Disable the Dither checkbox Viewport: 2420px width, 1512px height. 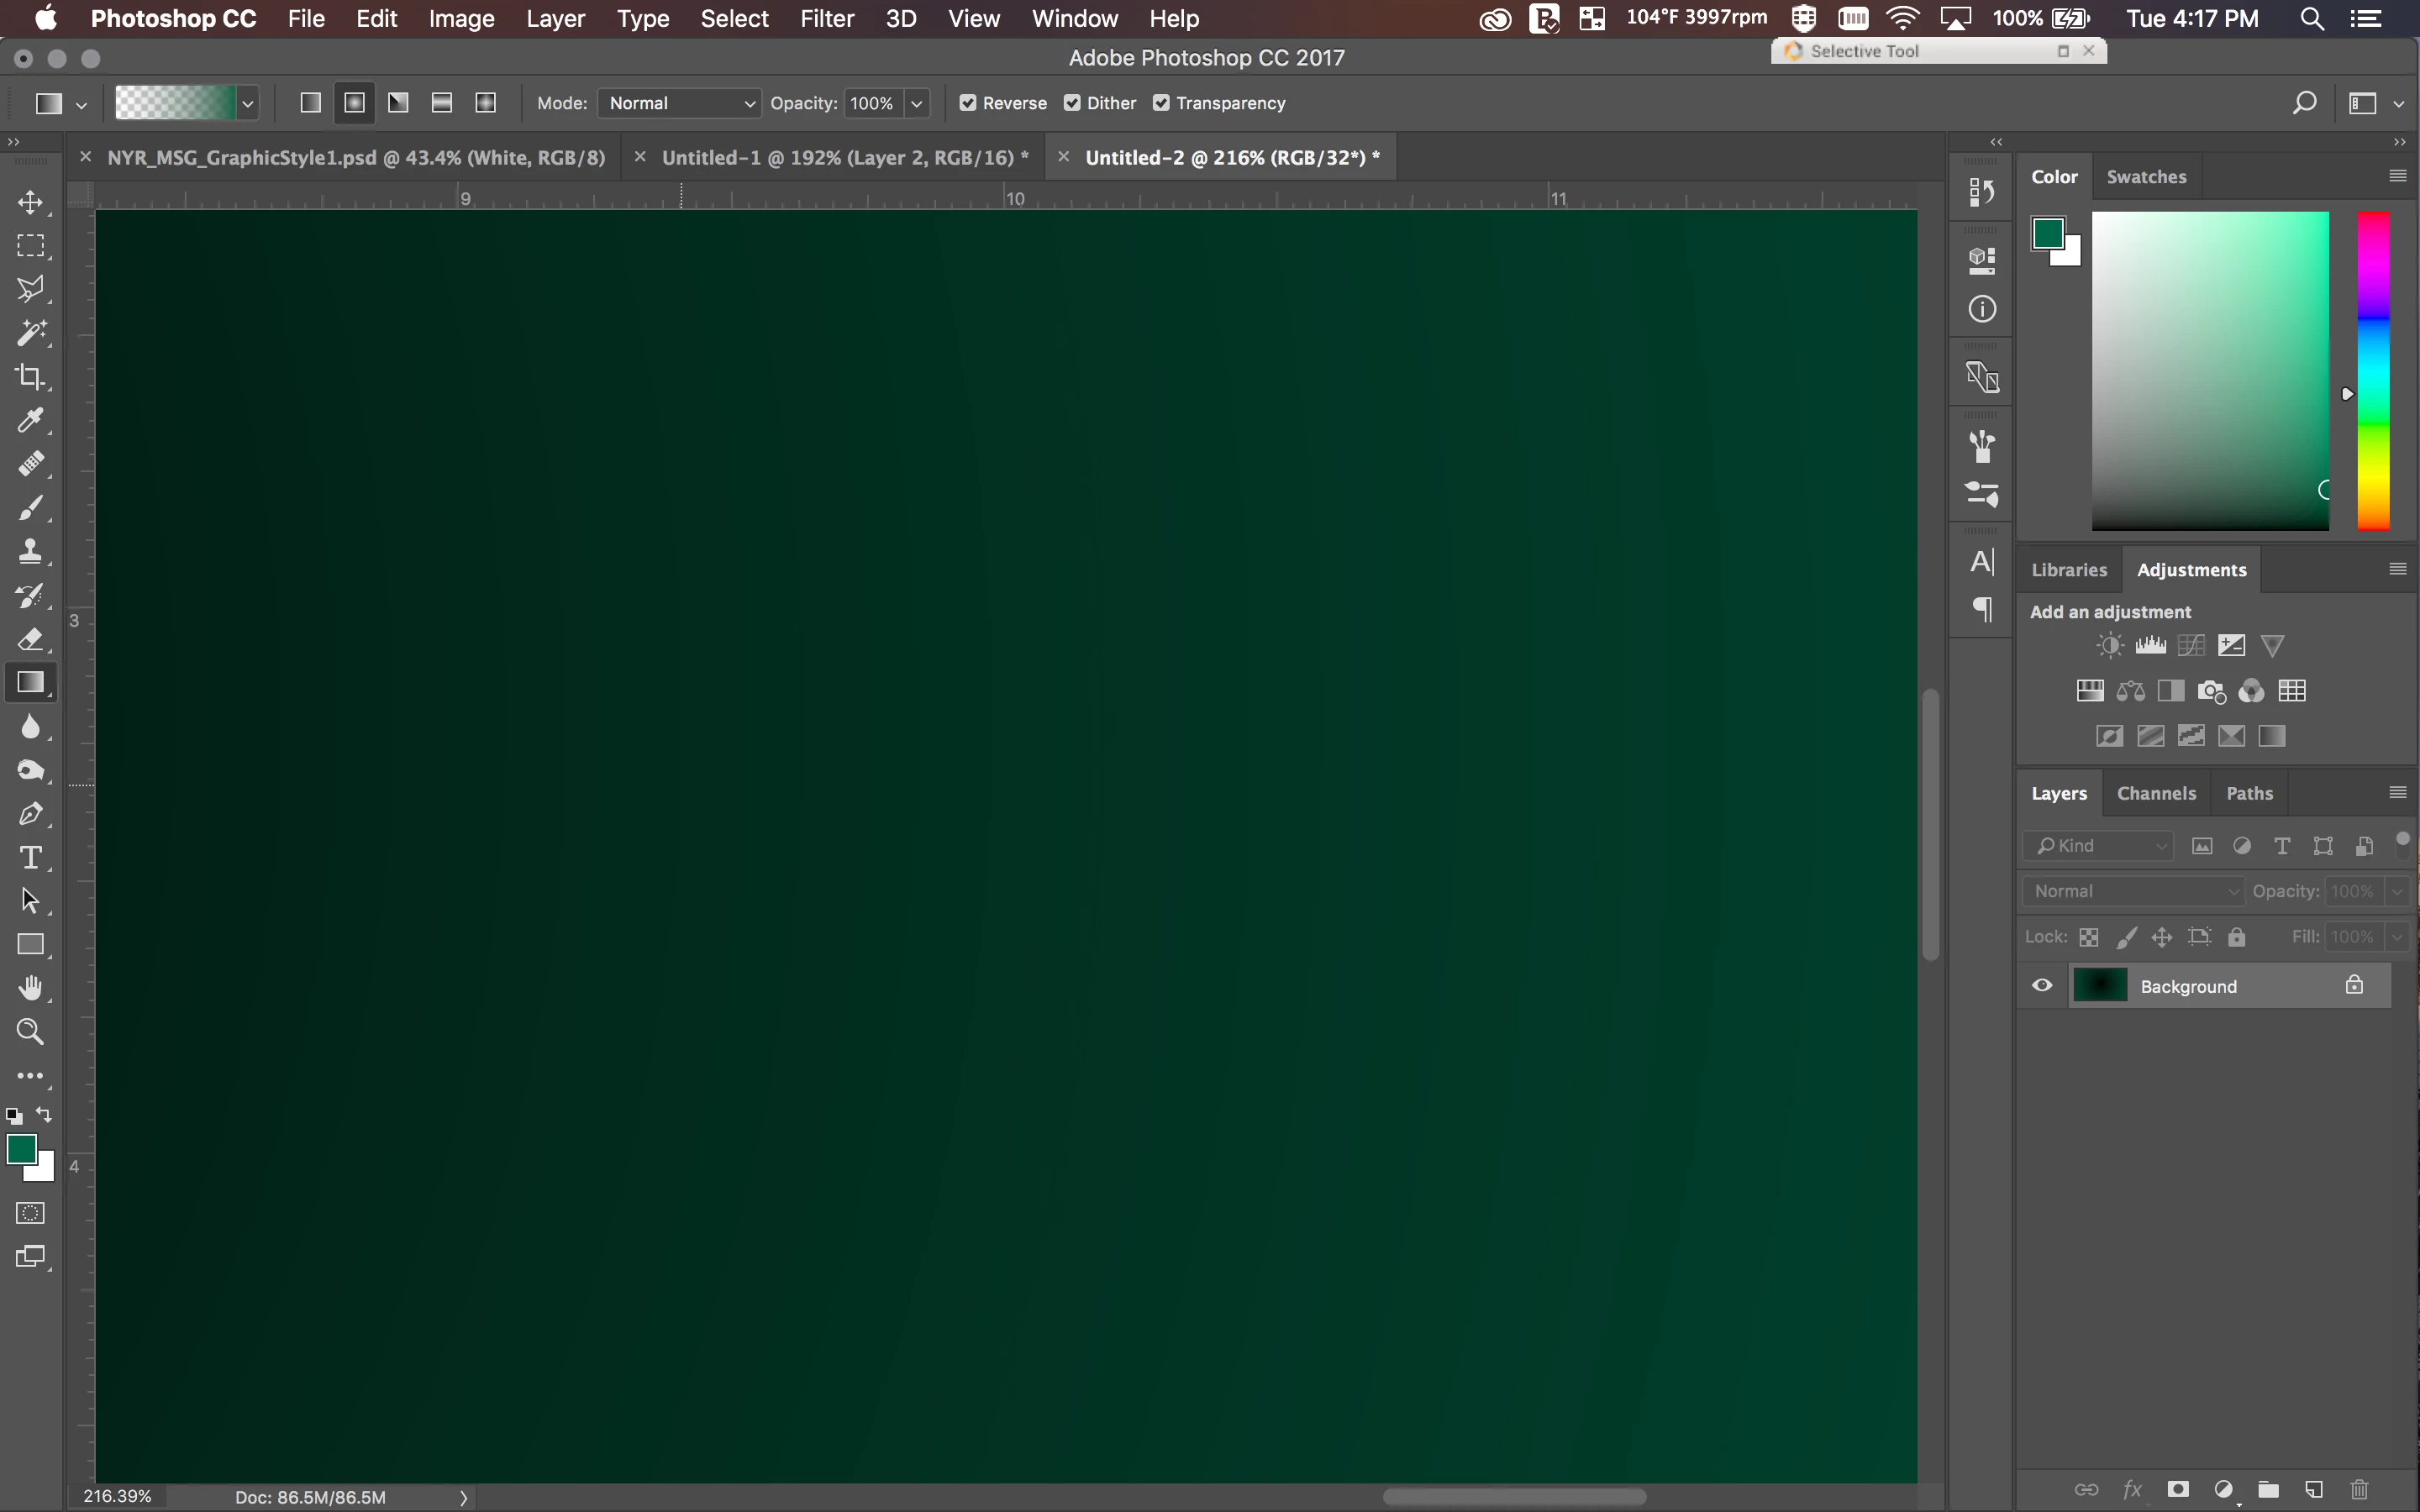coord(1072,103)
